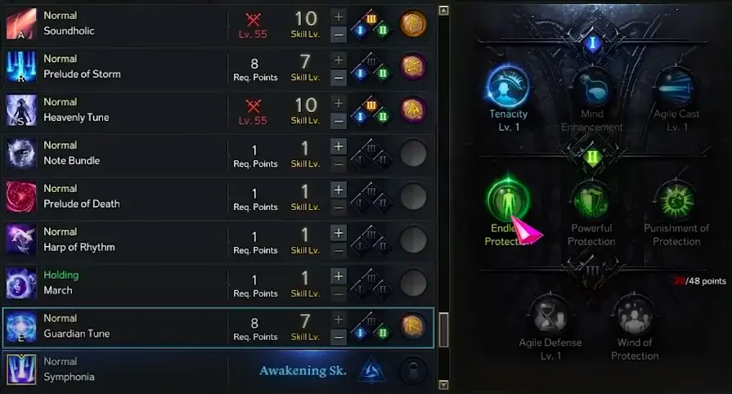Select the Agile Defense tripod
The image size is (732, 394).
point(550,316)
